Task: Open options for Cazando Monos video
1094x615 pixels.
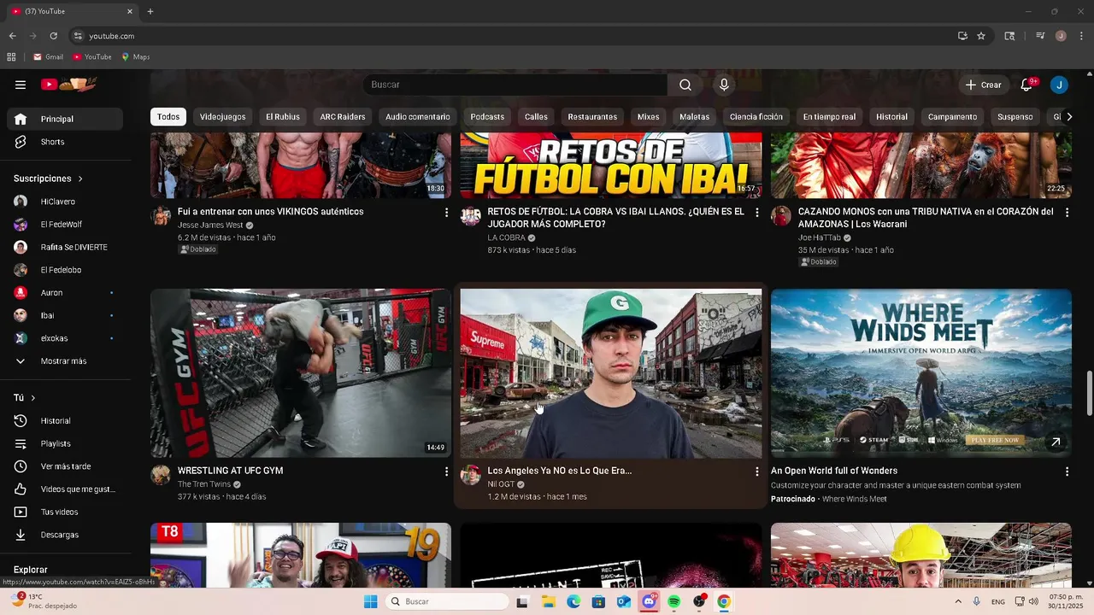Action: coord(1067,212)
